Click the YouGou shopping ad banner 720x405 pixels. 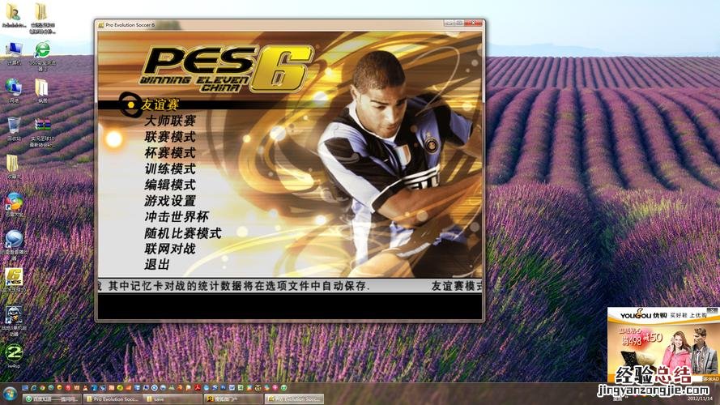tap(662, 344)
